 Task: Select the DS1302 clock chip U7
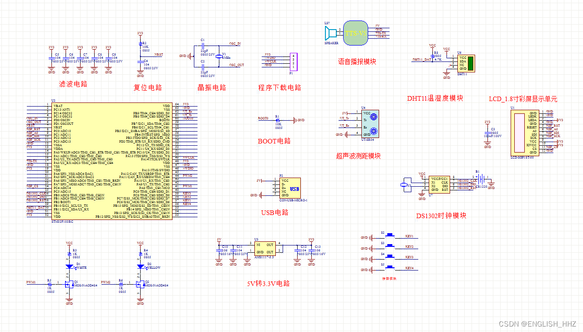(x=440, y=184)
